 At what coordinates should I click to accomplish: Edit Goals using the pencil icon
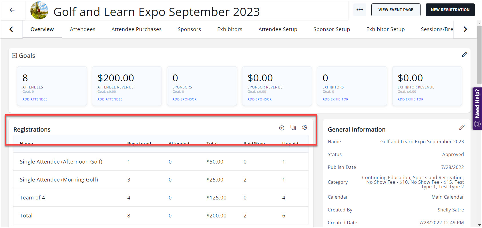464,55
